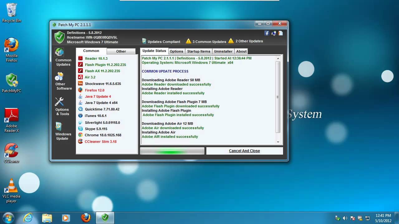Viewport: 399px width, 224px height.
Task: Click the Adobe Reader icon in the Common list
Action: [x=80, y=58]
